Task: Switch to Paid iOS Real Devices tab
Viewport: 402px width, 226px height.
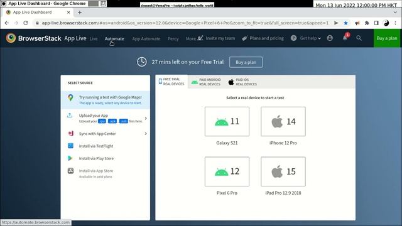Action: click(242, 82)
